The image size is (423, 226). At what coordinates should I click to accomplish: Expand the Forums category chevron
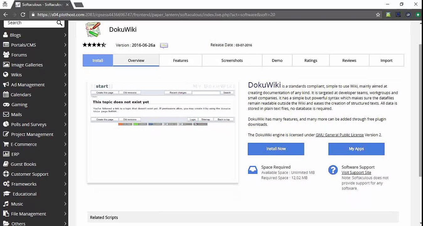coord(65,55)
